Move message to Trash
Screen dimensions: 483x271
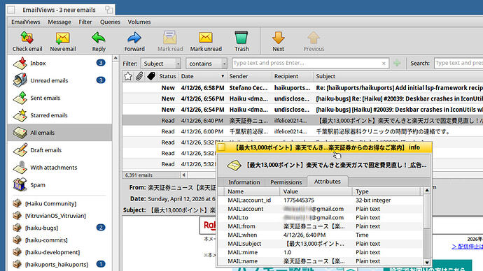241,41
